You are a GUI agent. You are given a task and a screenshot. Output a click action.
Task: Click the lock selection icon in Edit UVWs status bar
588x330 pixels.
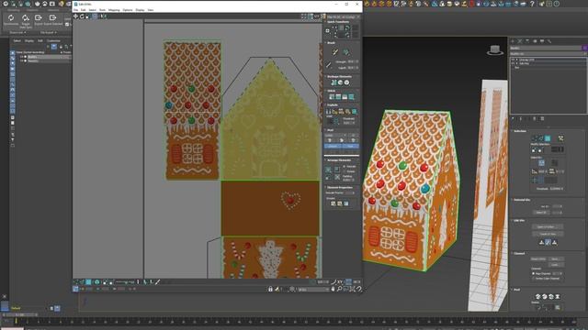pyautogui.click(x=270, y=289)
